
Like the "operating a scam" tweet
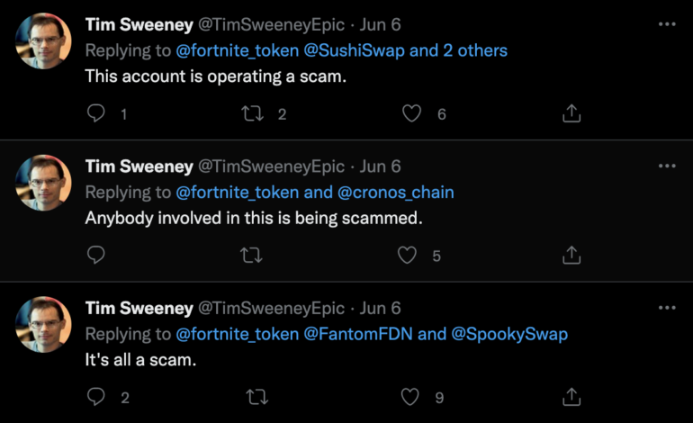[x=411, y=113]
